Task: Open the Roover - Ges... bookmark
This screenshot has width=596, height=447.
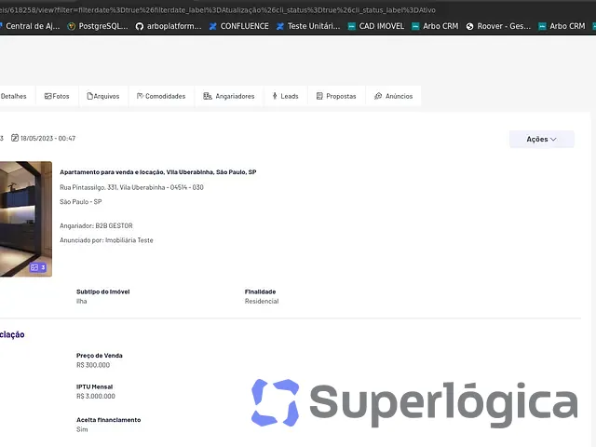Action: tap(498, 26)
